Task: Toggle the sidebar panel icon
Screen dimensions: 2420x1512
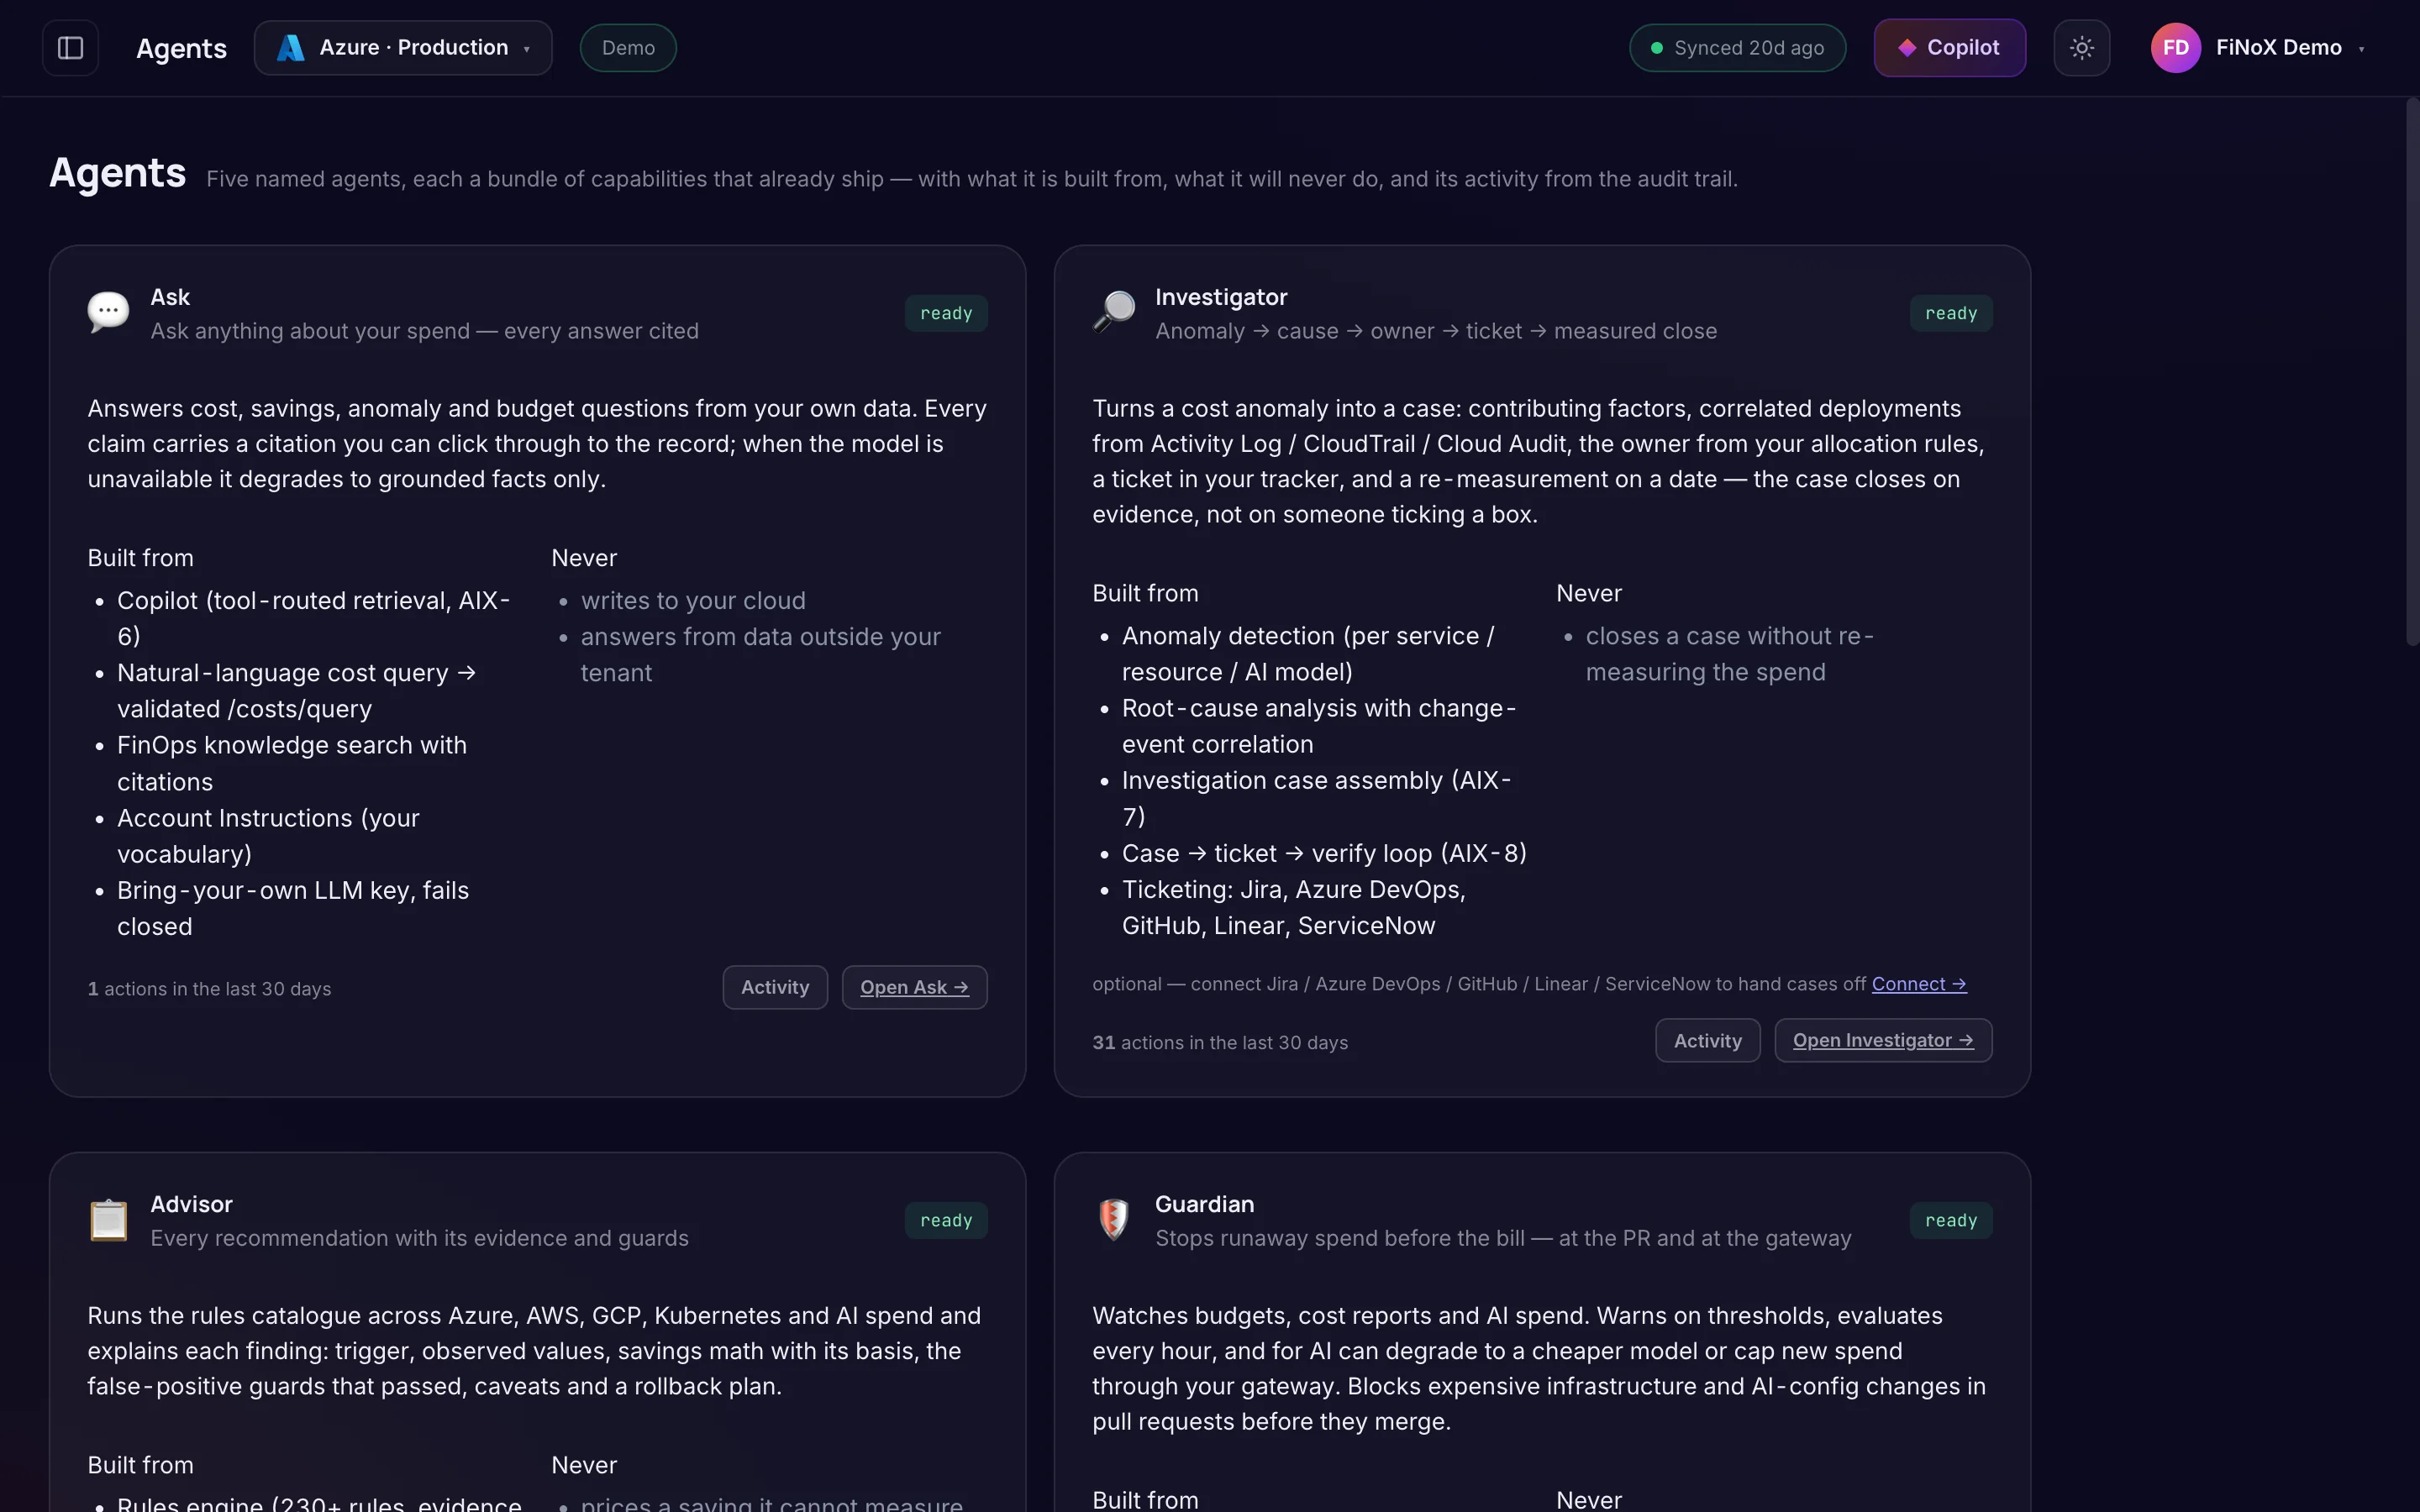Action: click(x=70, y=48)
